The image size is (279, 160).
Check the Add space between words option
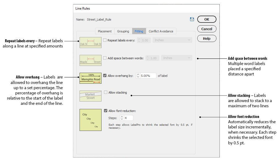point(105,58)
